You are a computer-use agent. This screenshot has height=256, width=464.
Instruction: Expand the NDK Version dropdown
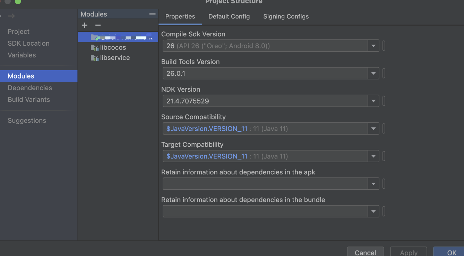tap(373, 101)
